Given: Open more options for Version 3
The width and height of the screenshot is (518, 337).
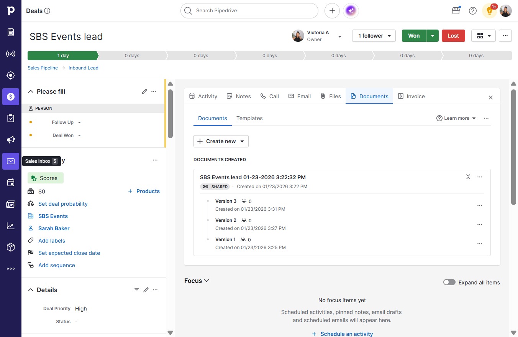Looking at the screenshot, I should pyautogui.click(x=480, y=205).
